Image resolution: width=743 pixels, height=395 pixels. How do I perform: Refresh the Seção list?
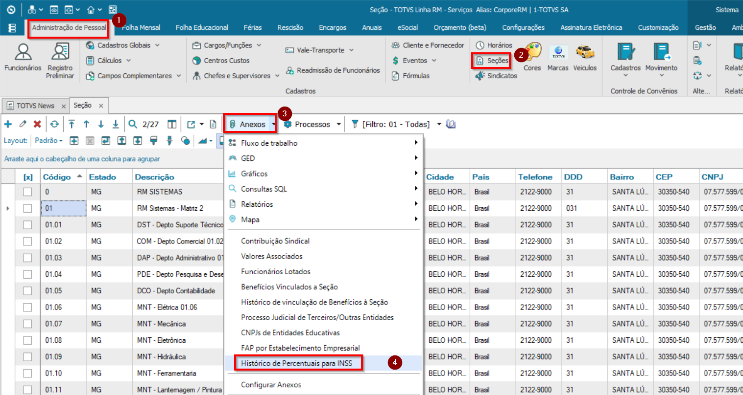[x=54, y=124]
